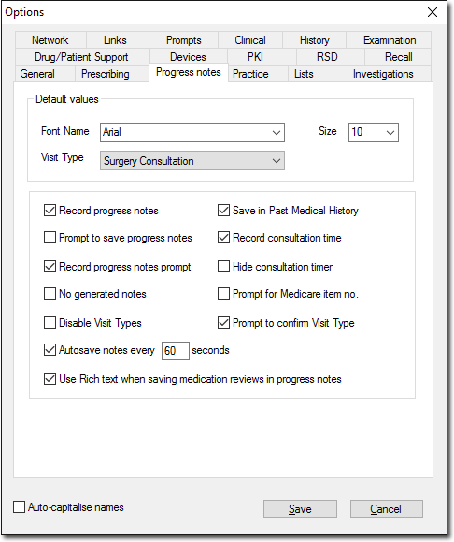The height and width of the screenshot is (542, 454).
Task: Toggle Autosave notes every checkbox
Action: 50,350
